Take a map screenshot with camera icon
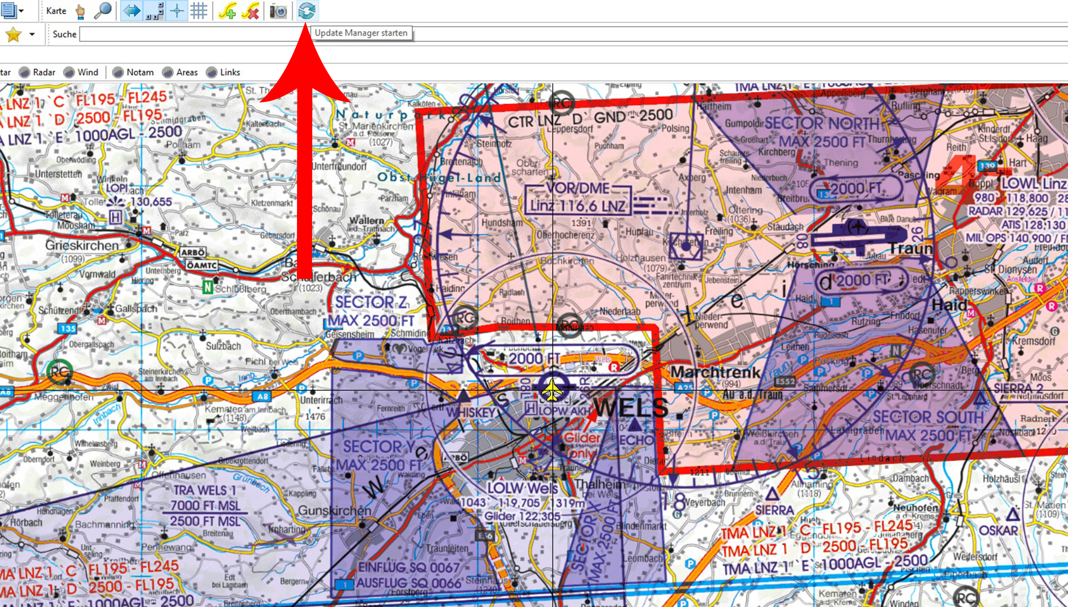 coord(278,11)
